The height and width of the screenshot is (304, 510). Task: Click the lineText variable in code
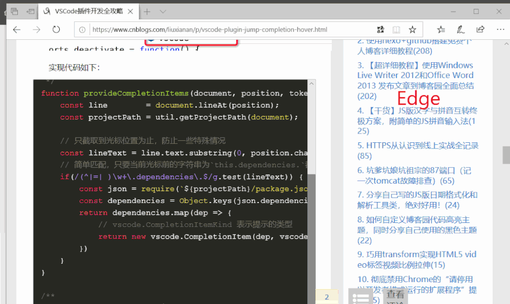tap(107, 153)
